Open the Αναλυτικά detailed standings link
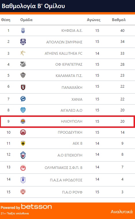 click(122, 212)
